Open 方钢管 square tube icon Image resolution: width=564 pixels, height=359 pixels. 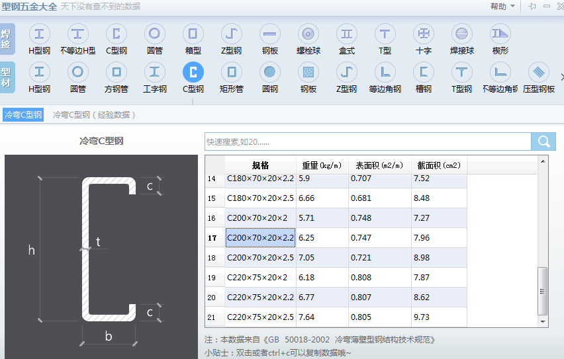tap(117, 72)
